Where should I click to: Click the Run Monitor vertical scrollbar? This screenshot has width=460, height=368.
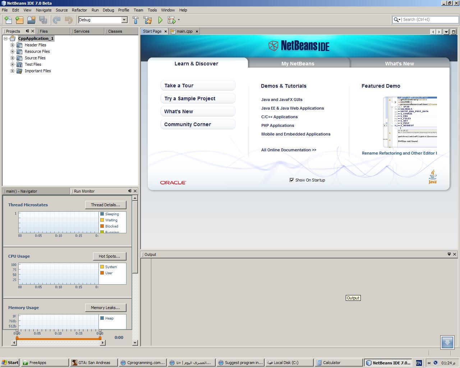pyautogui.click(x=135, y=237)
